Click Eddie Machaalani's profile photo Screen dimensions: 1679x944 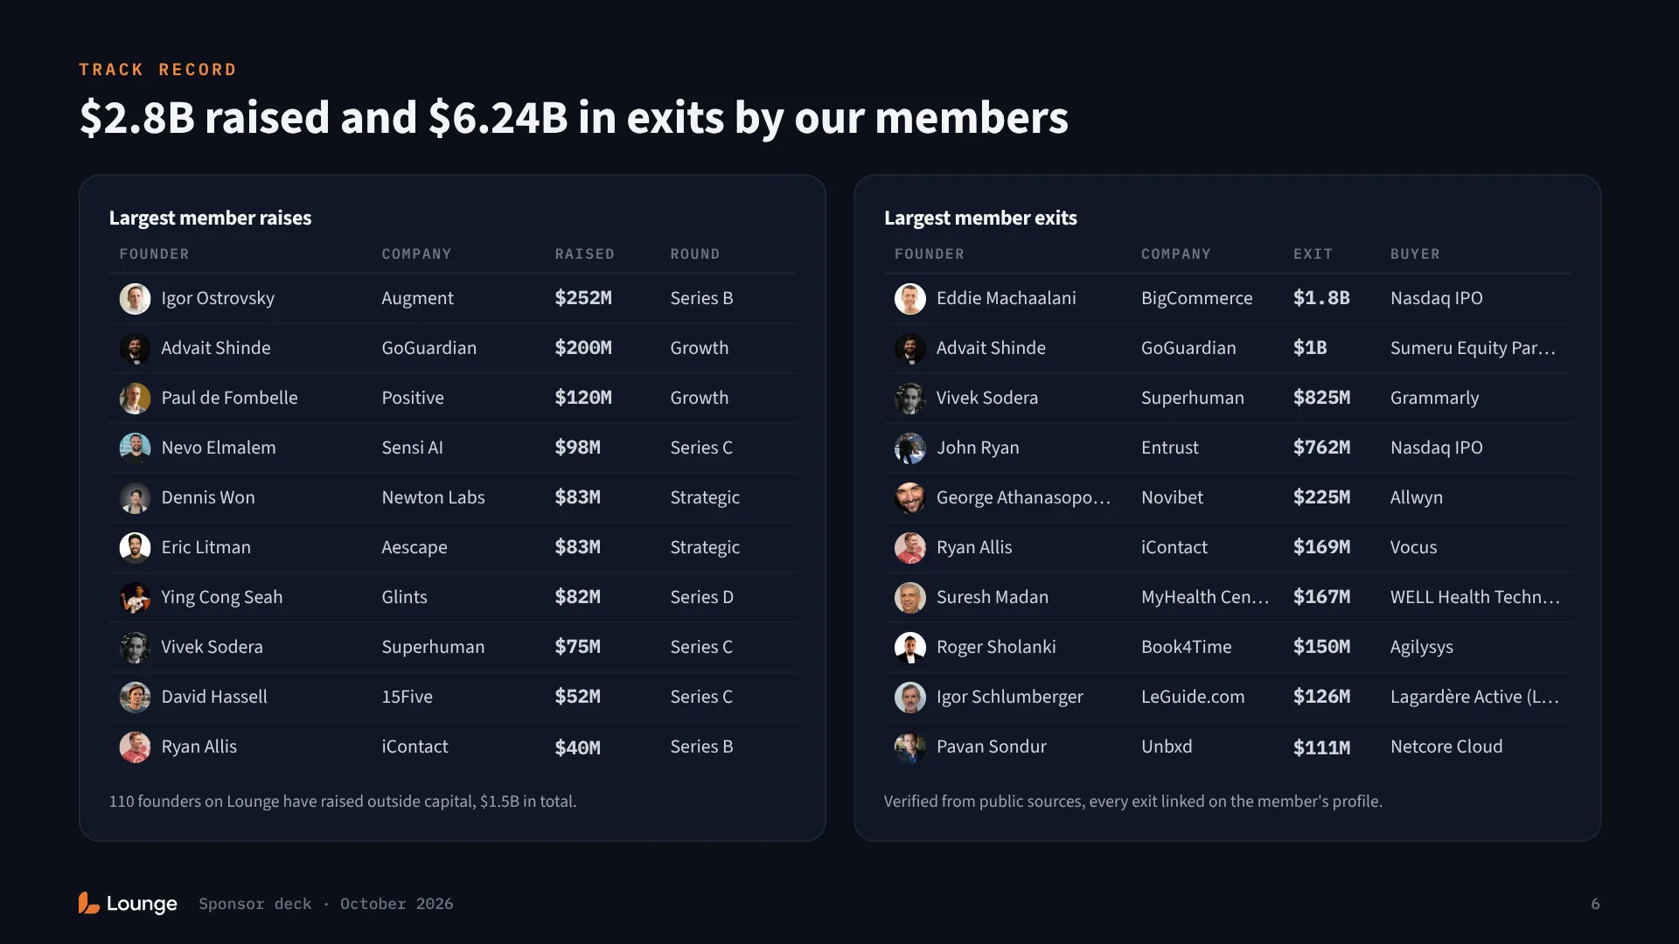(x=910, y=299)
